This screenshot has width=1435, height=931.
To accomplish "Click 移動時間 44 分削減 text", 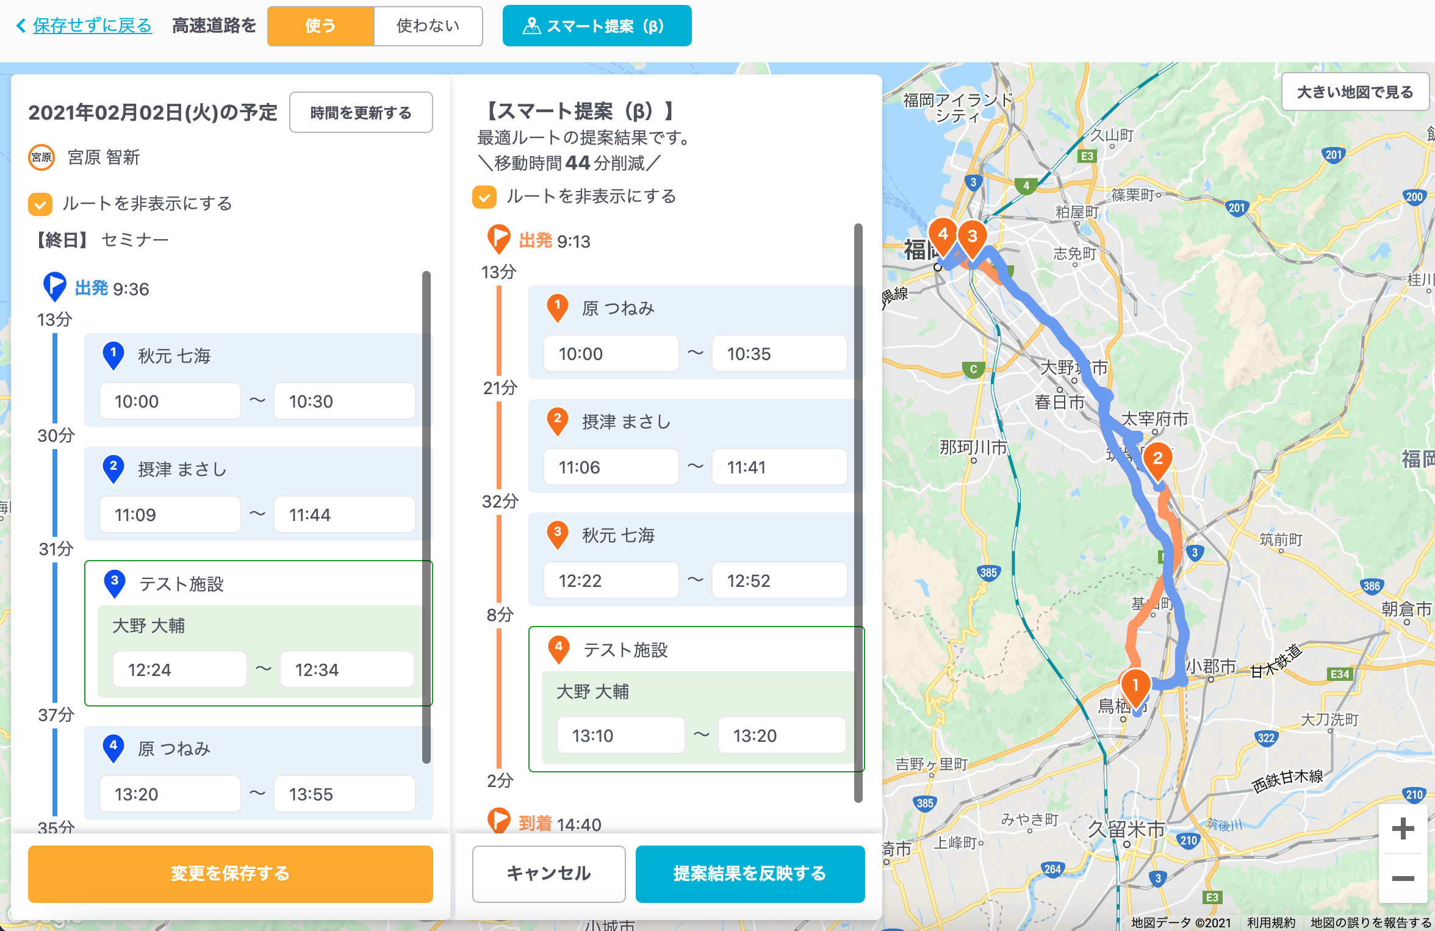I will [569, 164].
